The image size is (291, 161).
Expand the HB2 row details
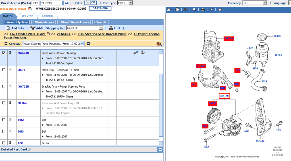[10, 119]
